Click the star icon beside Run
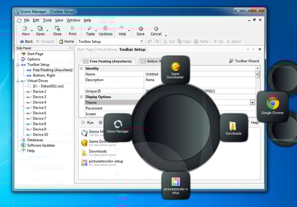Image resolution: width=297 pixels, height=207 pixels. [100, 123]
